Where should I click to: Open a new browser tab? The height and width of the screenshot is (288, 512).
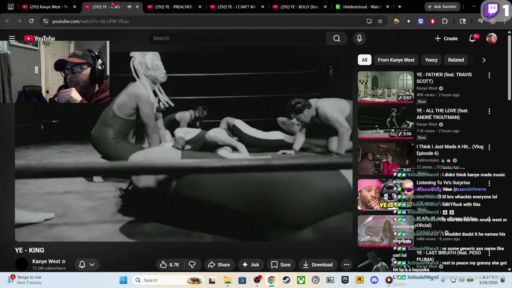[x=400, y=7]
